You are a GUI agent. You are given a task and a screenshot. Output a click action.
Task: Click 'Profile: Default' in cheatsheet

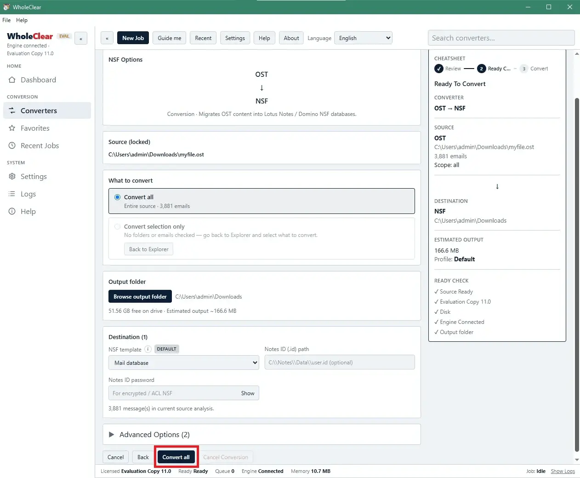[455, 259]
